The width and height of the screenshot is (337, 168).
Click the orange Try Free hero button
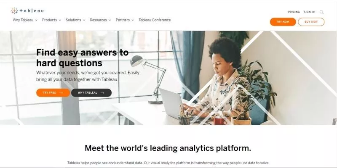click(53, 93)
